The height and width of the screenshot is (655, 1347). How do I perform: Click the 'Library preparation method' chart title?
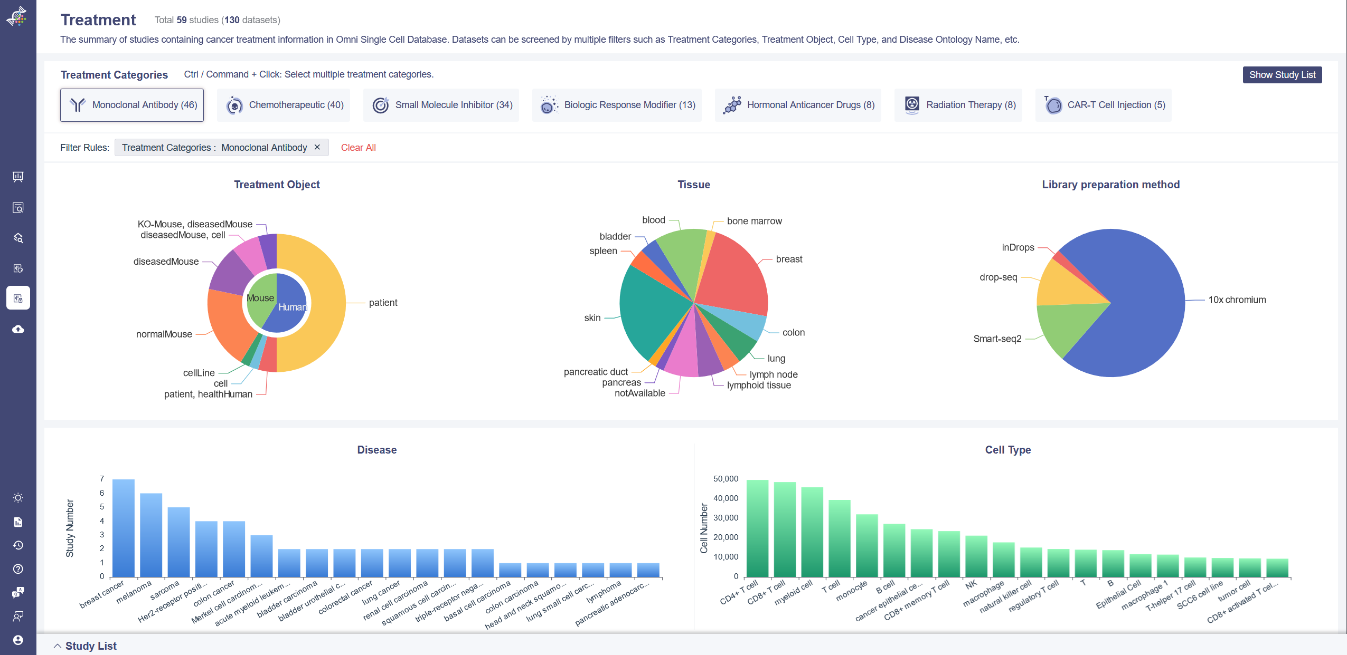tap(1110, 185)
